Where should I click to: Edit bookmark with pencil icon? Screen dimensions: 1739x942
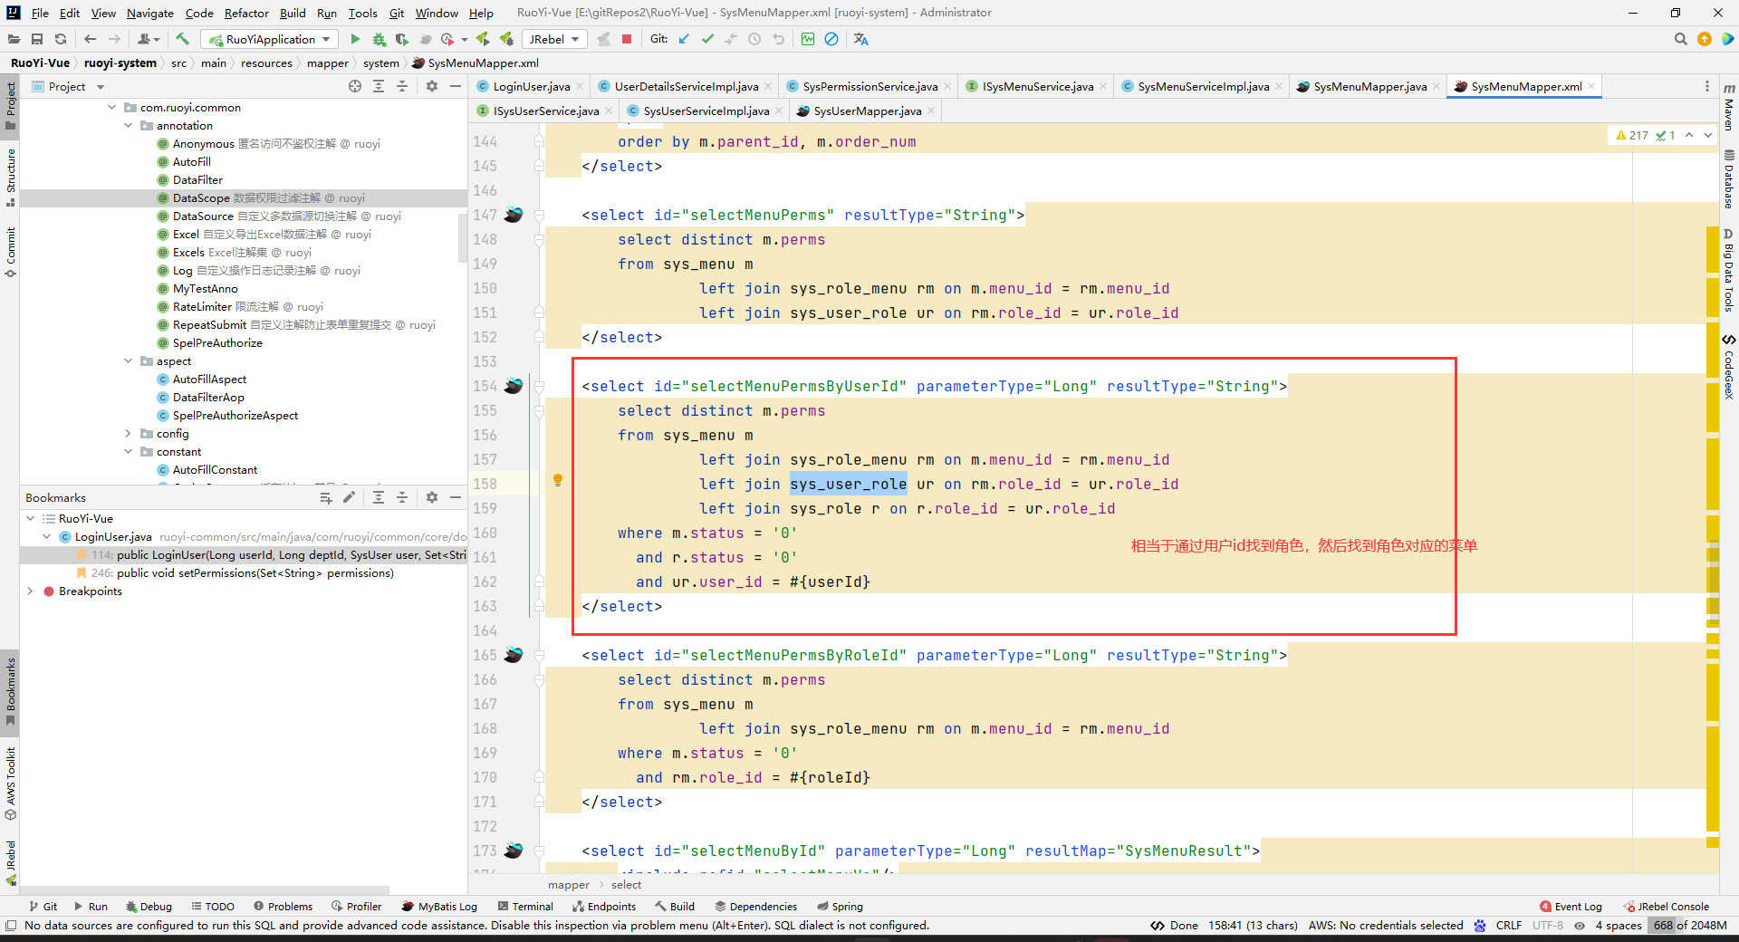pyautogui.click(x=349, y=497)
